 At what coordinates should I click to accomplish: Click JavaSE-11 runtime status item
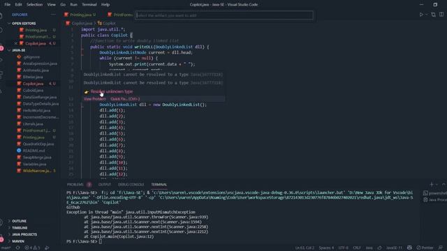(394, 248)
